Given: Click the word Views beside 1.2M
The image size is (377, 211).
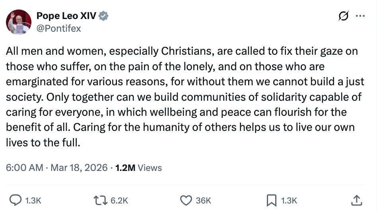Looking at the screenshot, I should (150, 168).
